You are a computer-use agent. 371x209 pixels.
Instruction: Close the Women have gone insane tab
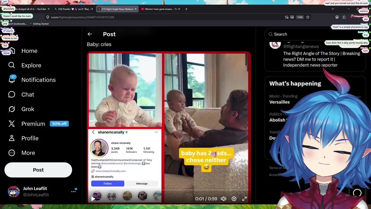click(x=179, y=9)
